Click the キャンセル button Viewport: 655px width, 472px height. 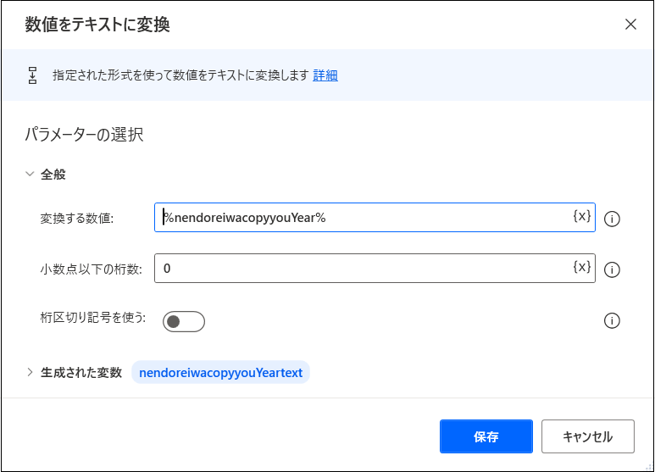coord(588,436)
